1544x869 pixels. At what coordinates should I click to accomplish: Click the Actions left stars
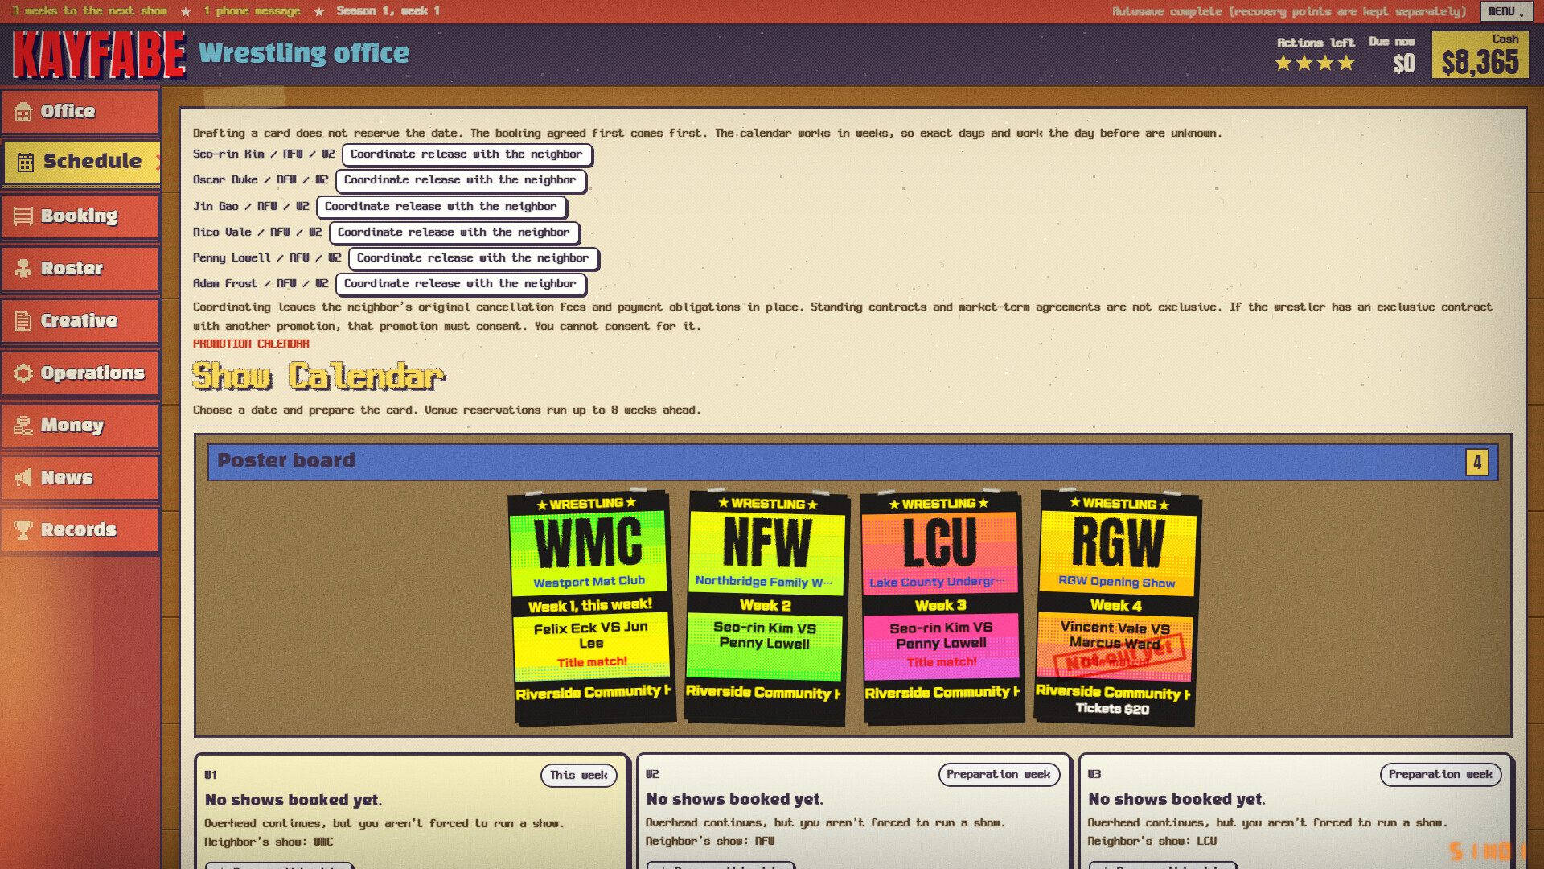click(x=1315, y=63)
